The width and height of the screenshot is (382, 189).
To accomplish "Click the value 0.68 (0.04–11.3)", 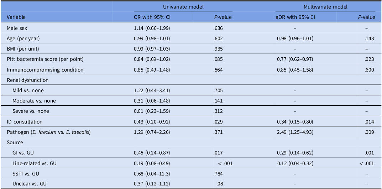I will [x=152, y=174].
